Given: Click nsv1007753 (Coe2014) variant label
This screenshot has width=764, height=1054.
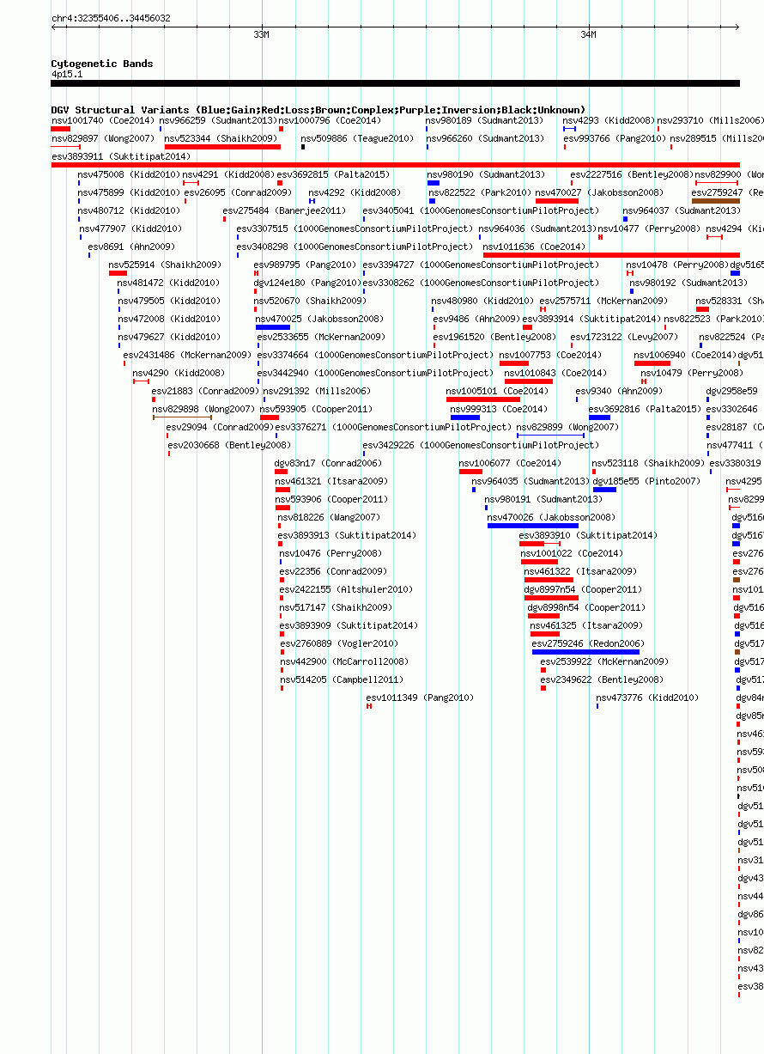Looking at the screenshot, I should point(550,355).
